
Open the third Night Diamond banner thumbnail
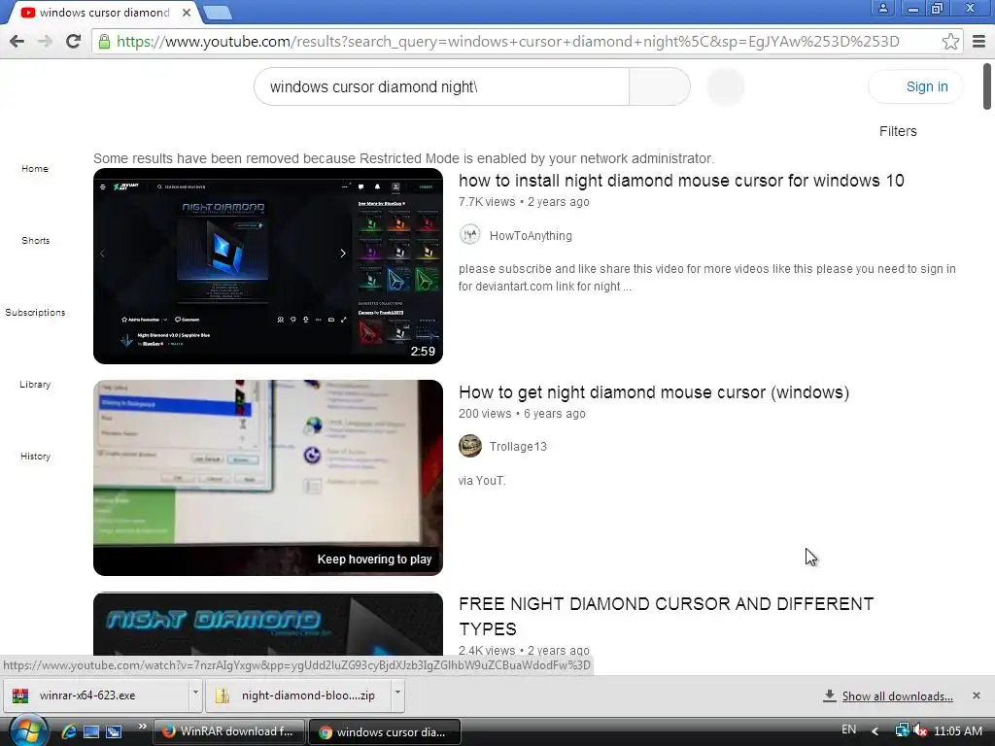pos(268,625)
